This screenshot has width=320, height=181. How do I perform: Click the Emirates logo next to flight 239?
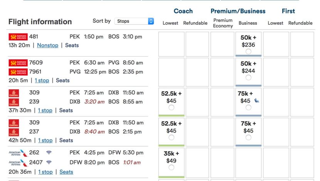13,102
